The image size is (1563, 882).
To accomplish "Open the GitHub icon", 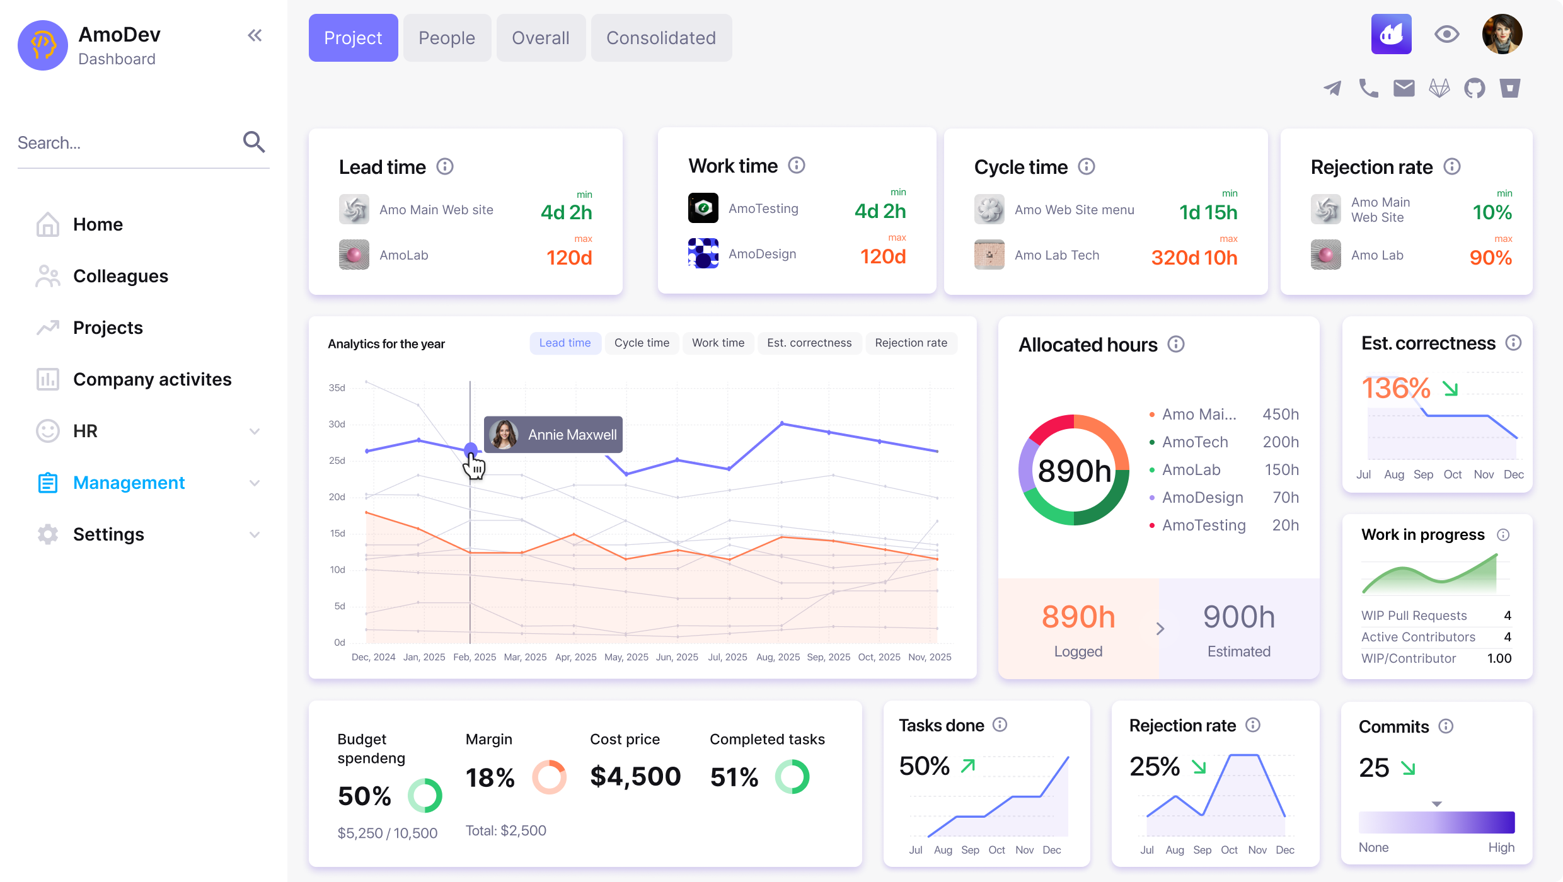I will 1475,88.
